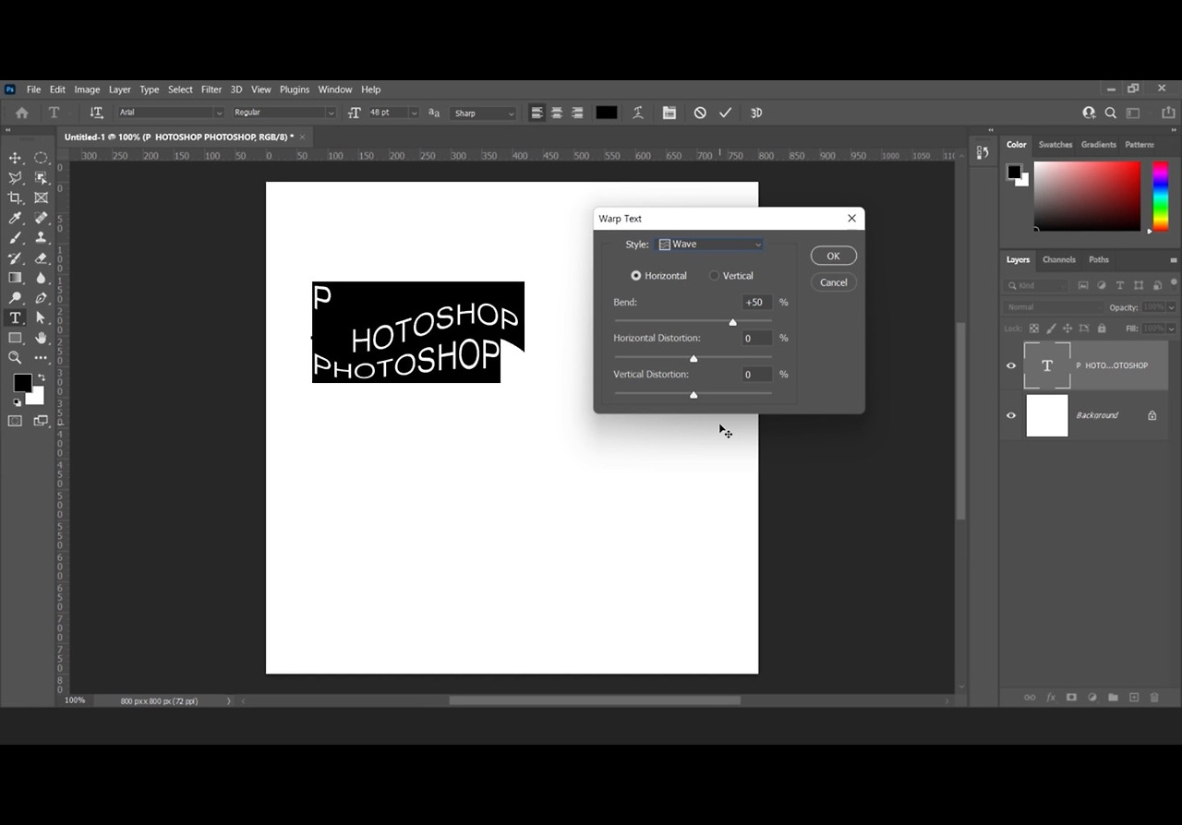The height and width of the screenshot is (825, 1182).
Task: Select the Path Selection tool
Action: tap(42, 317)
